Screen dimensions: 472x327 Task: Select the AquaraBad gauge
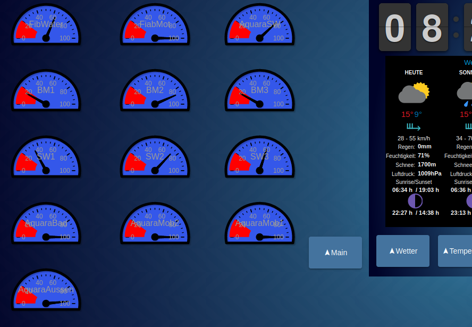coord(46,223)
